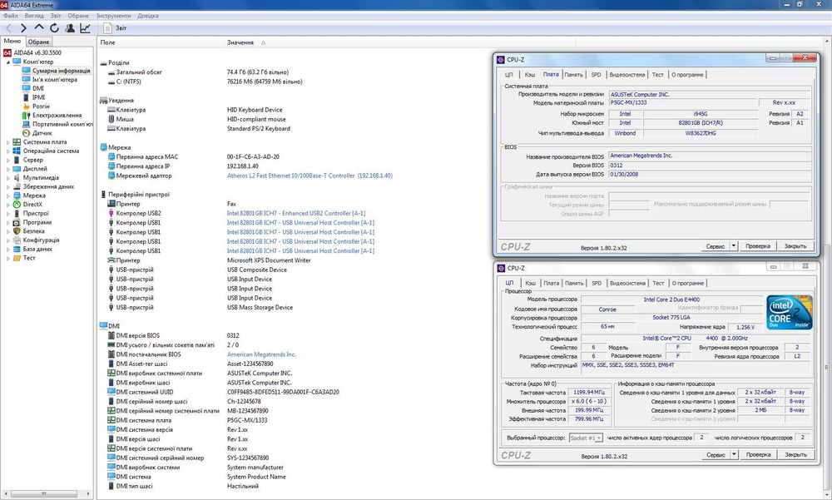
Task: Click the up-level arrow toolbar icon
Action: [39, 27]
